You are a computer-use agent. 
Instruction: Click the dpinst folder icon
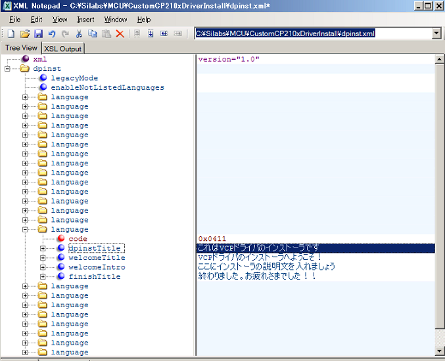coord(25,68)
